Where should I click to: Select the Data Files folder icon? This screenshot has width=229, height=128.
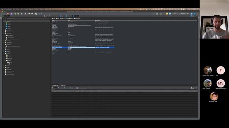[6, 41]
